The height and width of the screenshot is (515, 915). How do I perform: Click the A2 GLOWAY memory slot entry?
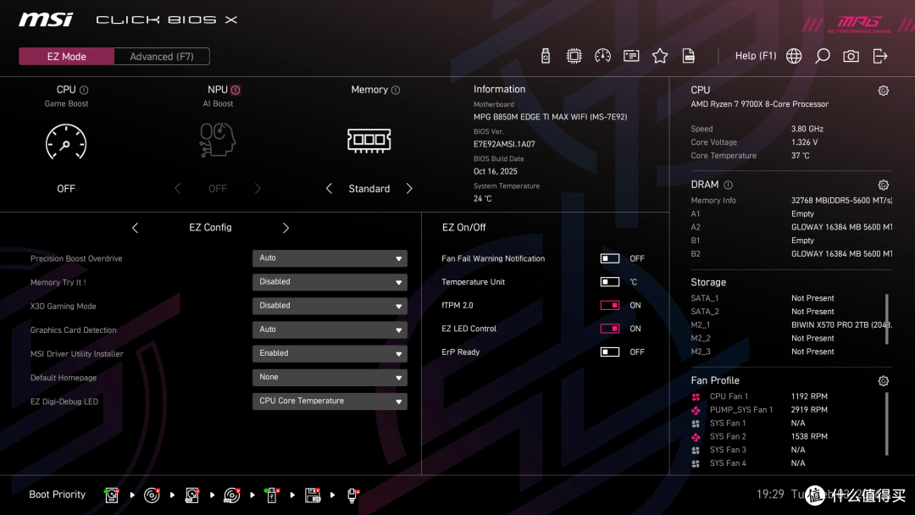point(791,228)
